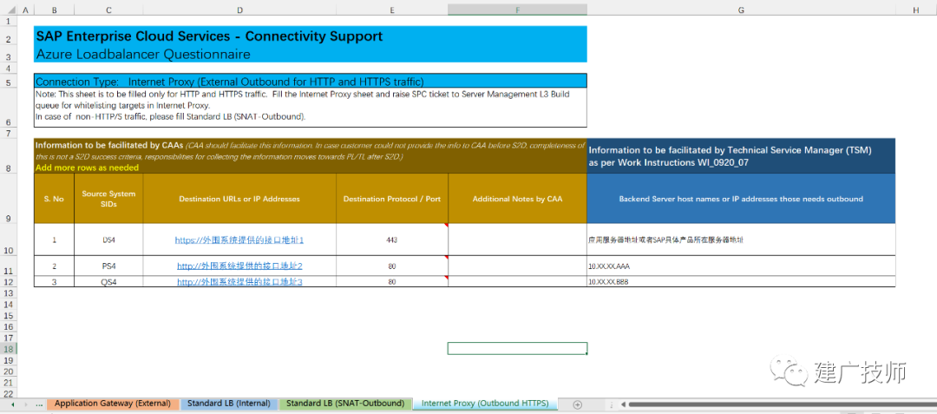
Task: Click the tab bar split handle dots
Action: tap(611, 404)
